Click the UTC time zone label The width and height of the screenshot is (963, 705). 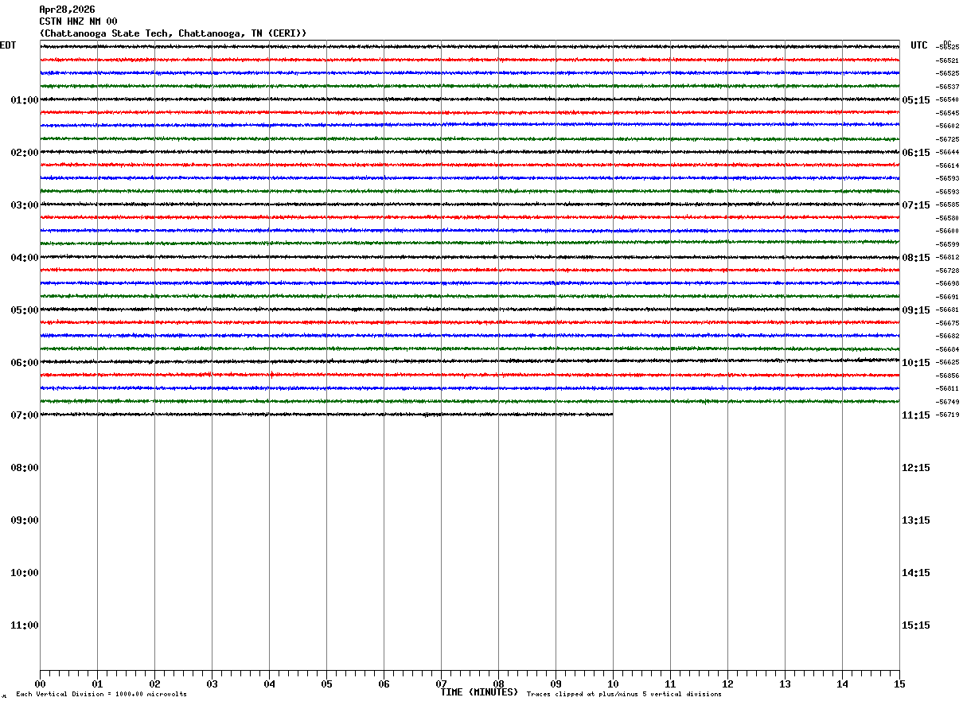919,45
